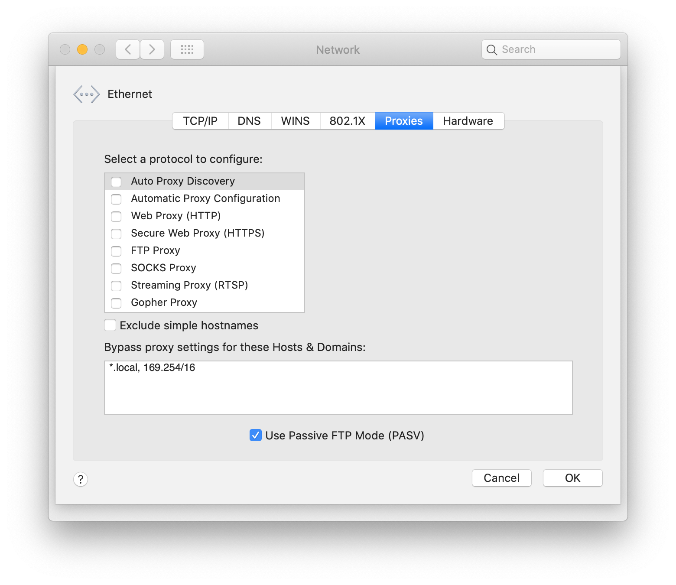Select the Auto Proxy Discovery row label
The image size is (676, 585).
tap(183, 181)
